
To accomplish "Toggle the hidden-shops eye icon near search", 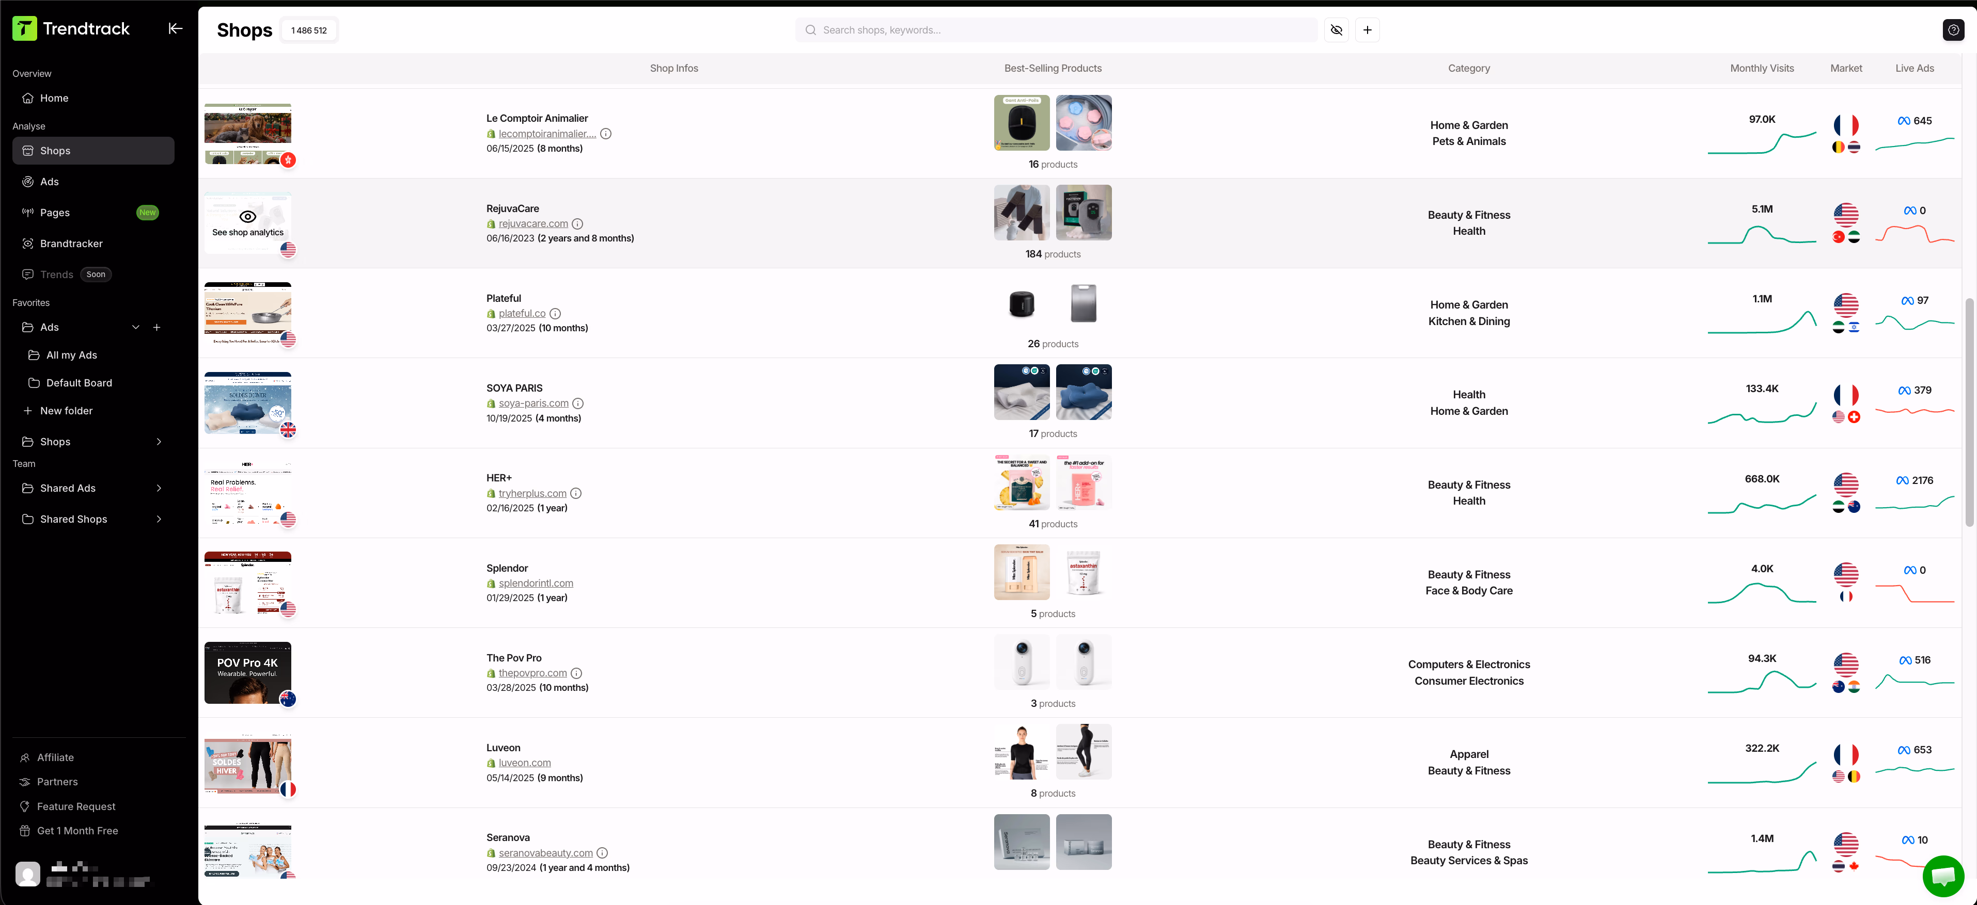I will pyautogui.click(x=1336, y=29).
